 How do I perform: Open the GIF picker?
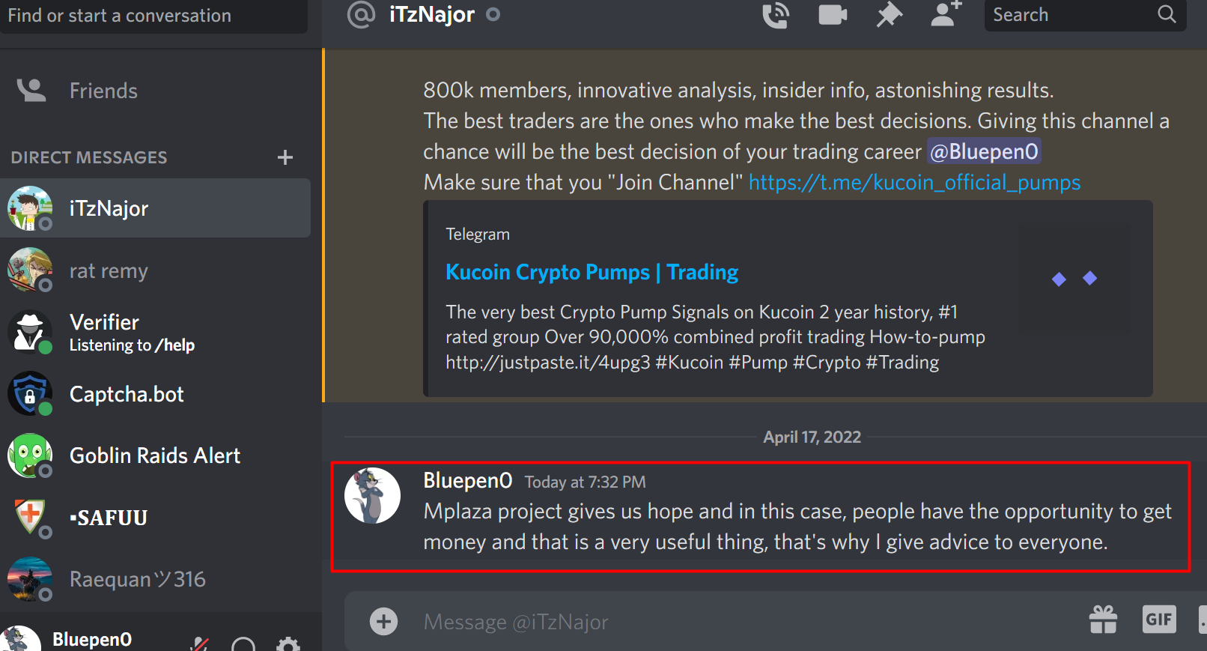point(1159,620)
